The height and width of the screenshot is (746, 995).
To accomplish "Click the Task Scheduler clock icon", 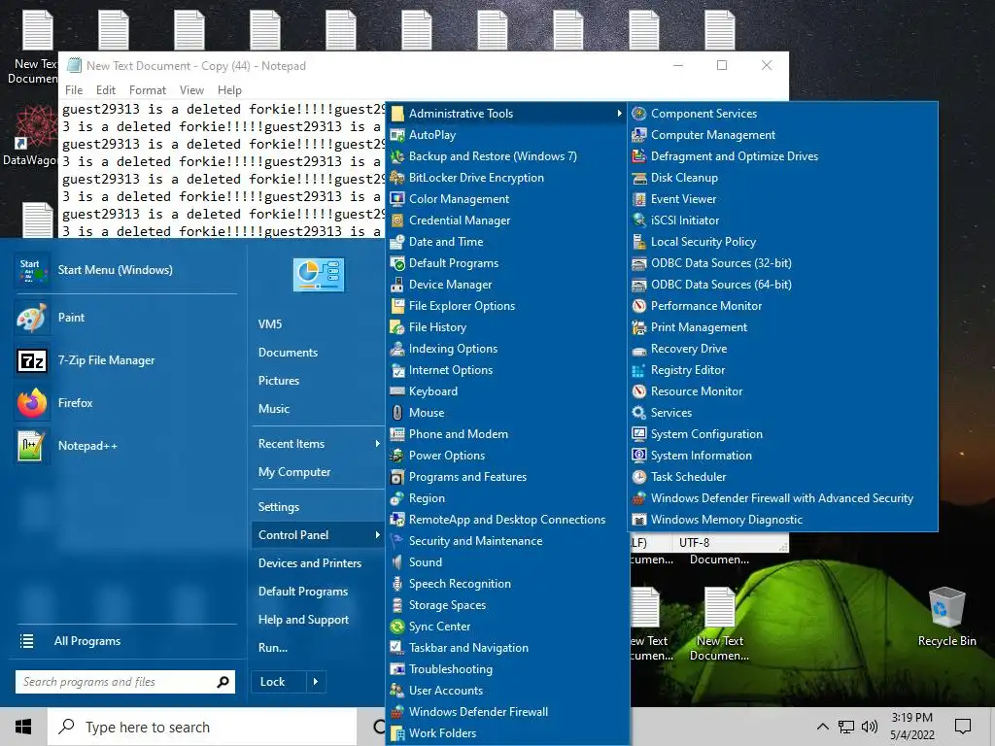I will 639,476.
